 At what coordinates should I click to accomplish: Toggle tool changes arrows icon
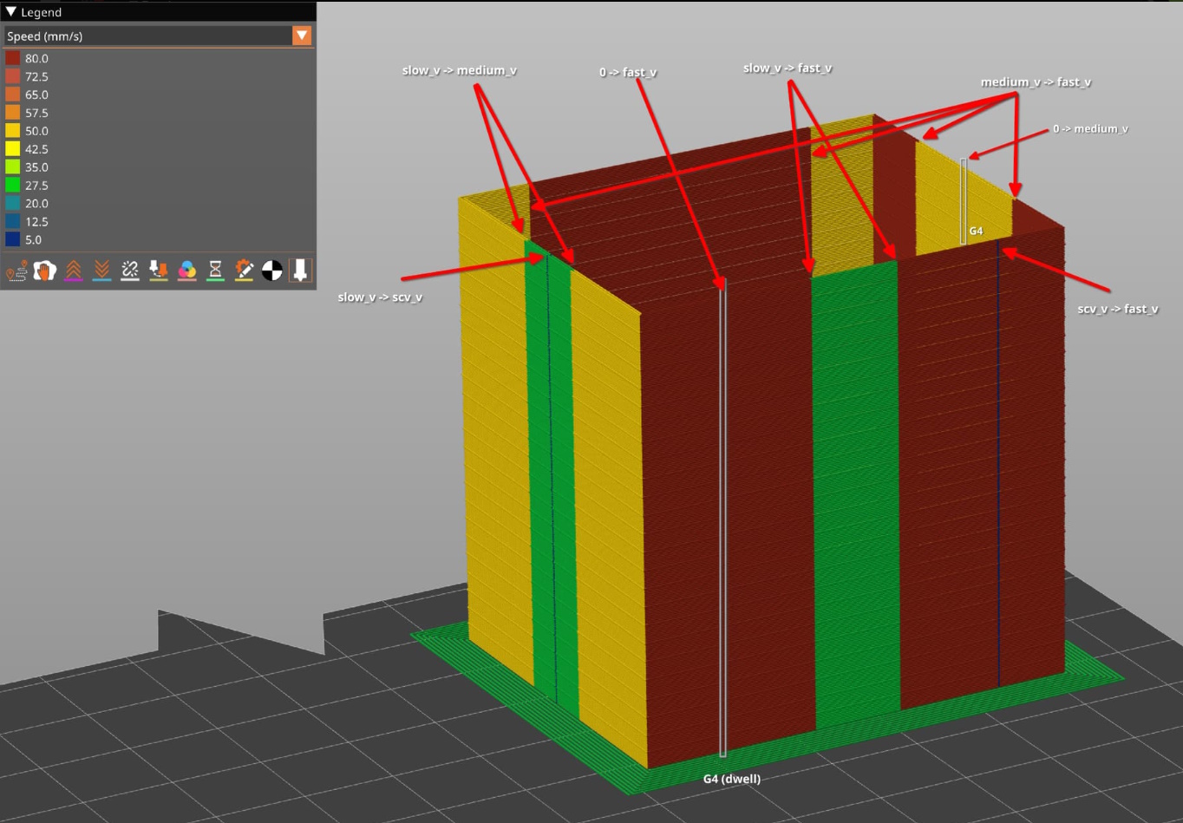tap(159, 271)
